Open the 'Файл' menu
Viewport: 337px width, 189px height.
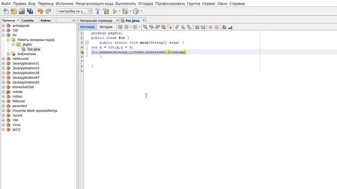[6, 4]
